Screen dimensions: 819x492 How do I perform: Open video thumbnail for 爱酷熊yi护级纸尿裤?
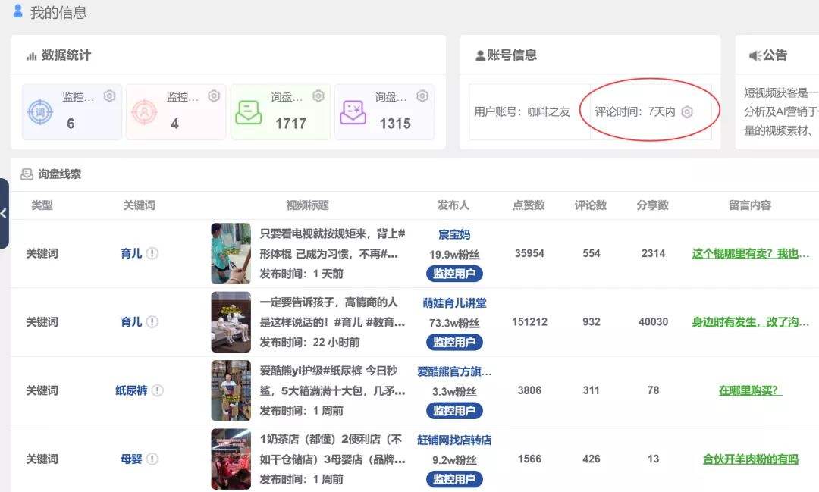[231, 390]
